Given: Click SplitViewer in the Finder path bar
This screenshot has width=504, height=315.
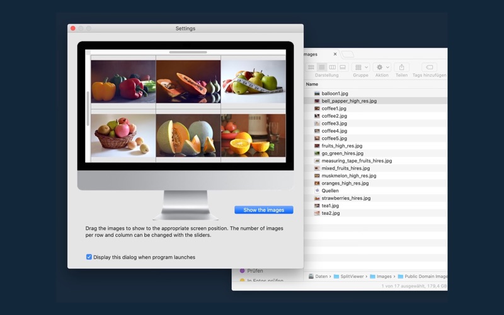Looking at the screenshot, I should [x=349, y=276].
